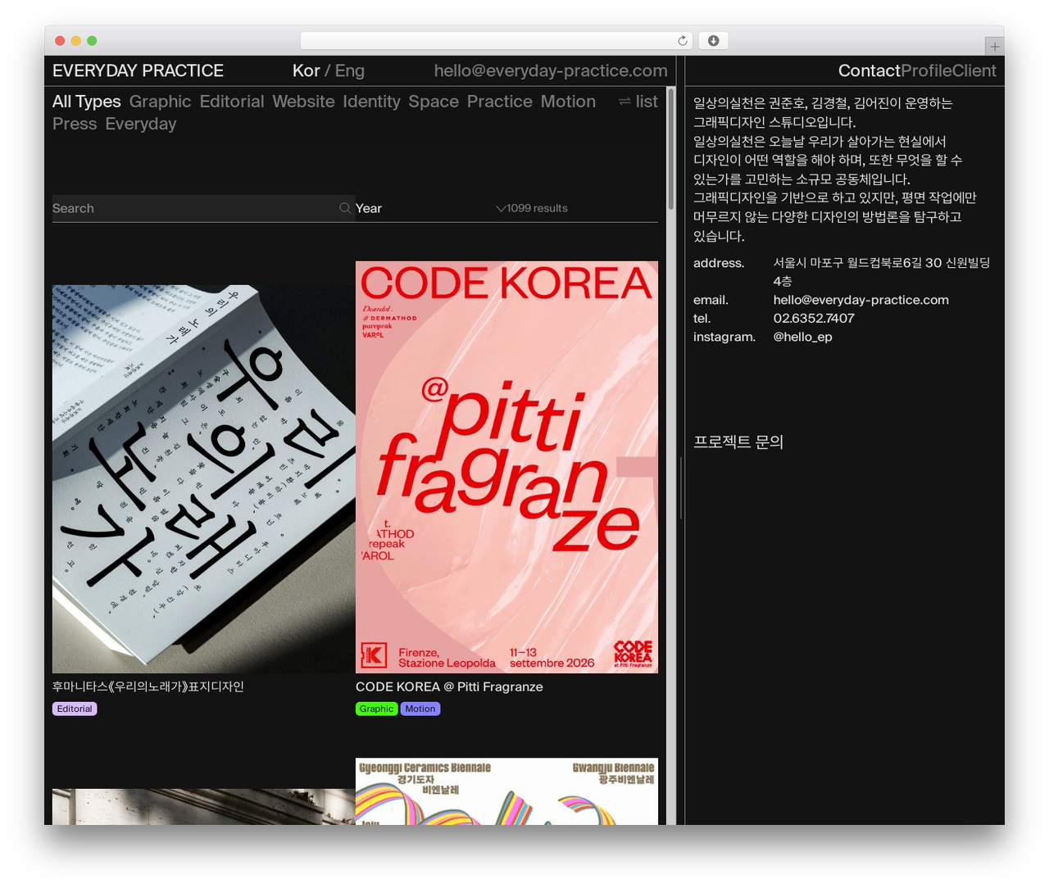This screenshot has height=888, width=1049.
Task: Click the project list vertical scrollbar
Action: [671, 148]
